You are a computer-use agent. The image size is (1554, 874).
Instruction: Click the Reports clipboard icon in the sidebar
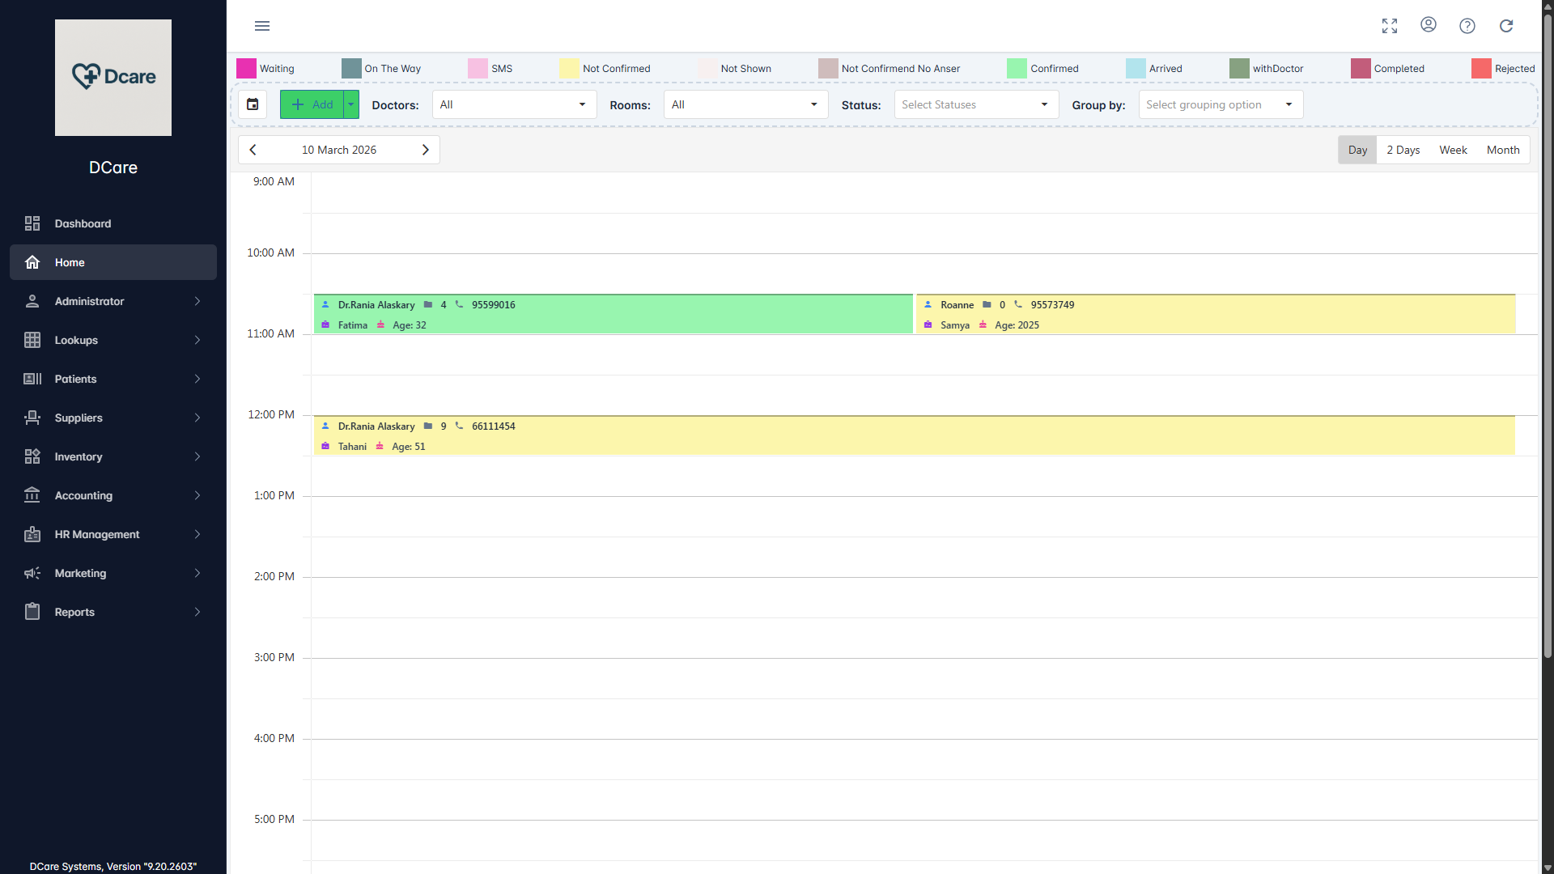(32, 612)
